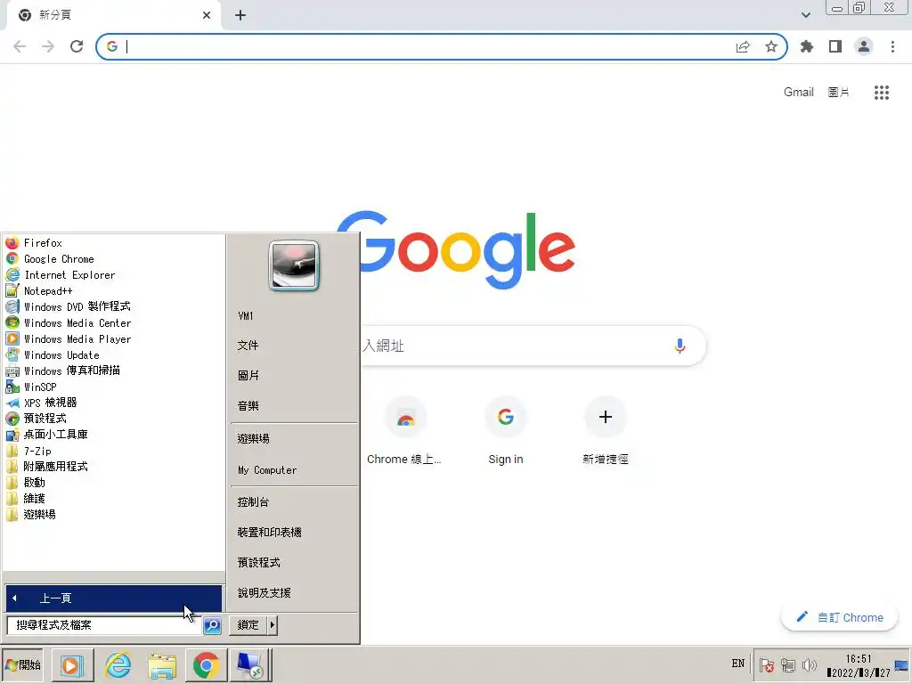Open Internet Explorer from the taskbar
Viewport: 912px width, 684px height.
118,664
